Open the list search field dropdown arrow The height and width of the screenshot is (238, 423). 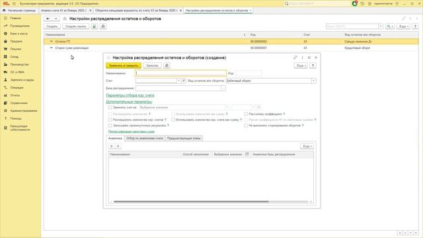[x=381, y=26]
